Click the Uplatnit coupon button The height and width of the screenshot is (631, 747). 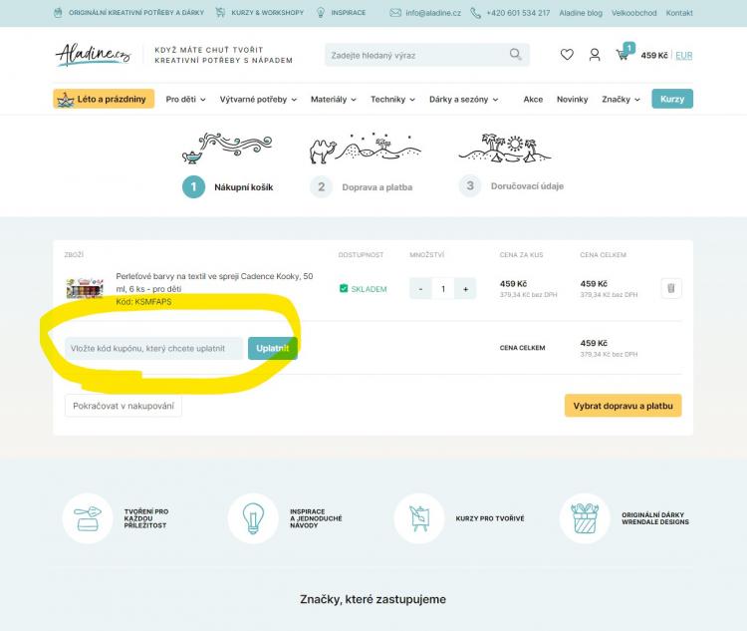pos(273,348)
